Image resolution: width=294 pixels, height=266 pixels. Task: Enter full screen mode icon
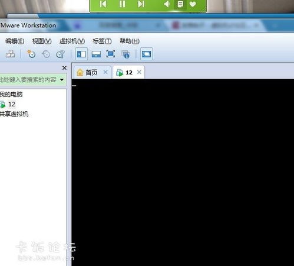pos(111,54)
